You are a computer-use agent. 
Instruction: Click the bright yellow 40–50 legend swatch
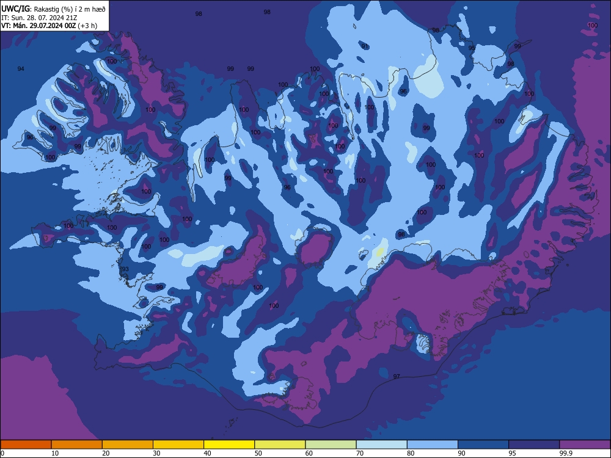click(229, 445)
